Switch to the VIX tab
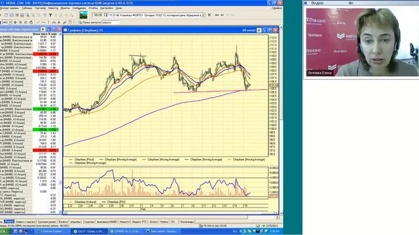 tap(173, 221)
